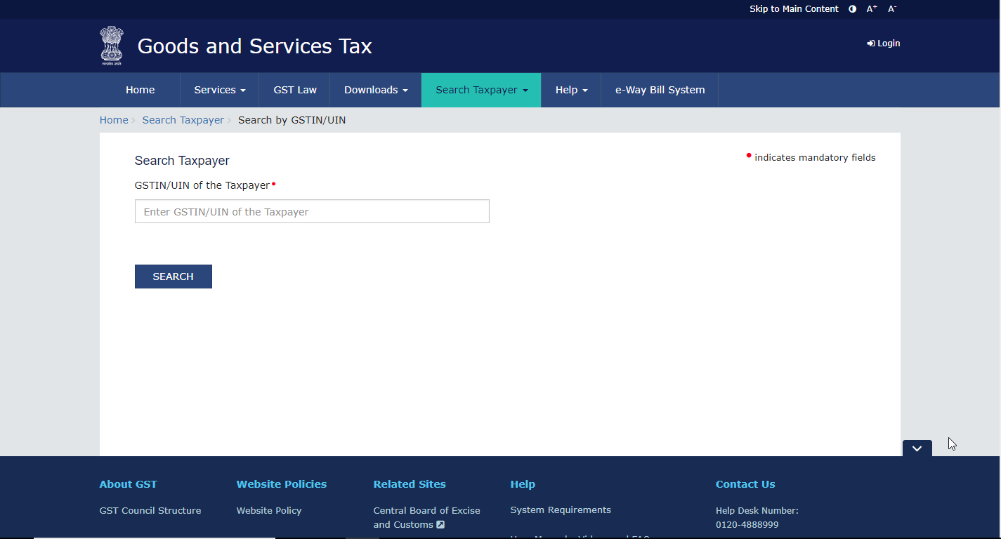Toggle high contrast mode icon

852,8
